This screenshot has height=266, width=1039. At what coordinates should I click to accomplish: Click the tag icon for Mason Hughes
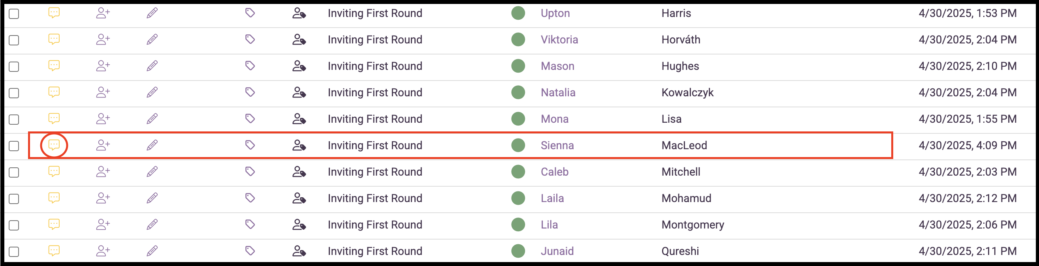[250, 66]
